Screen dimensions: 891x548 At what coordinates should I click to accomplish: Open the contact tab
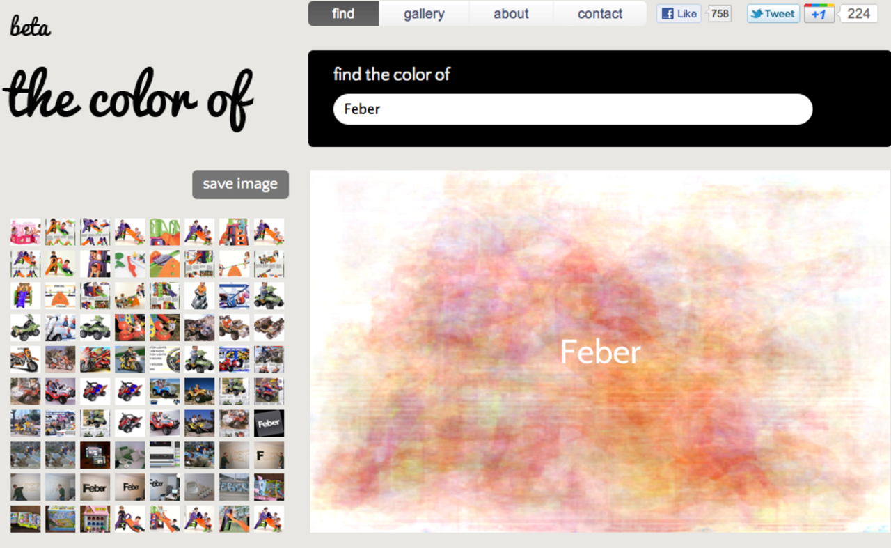click(x=600, y=14)
